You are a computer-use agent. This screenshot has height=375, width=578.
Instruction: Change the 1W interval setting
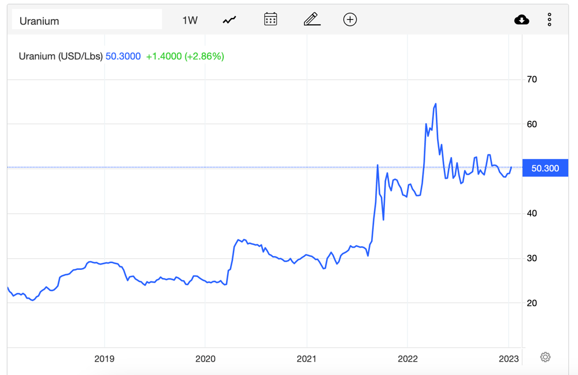(x=190, y=20)
